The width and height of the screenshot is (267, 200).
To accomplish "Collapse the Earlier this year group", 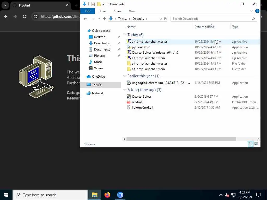I will click(x=125, y=76).
